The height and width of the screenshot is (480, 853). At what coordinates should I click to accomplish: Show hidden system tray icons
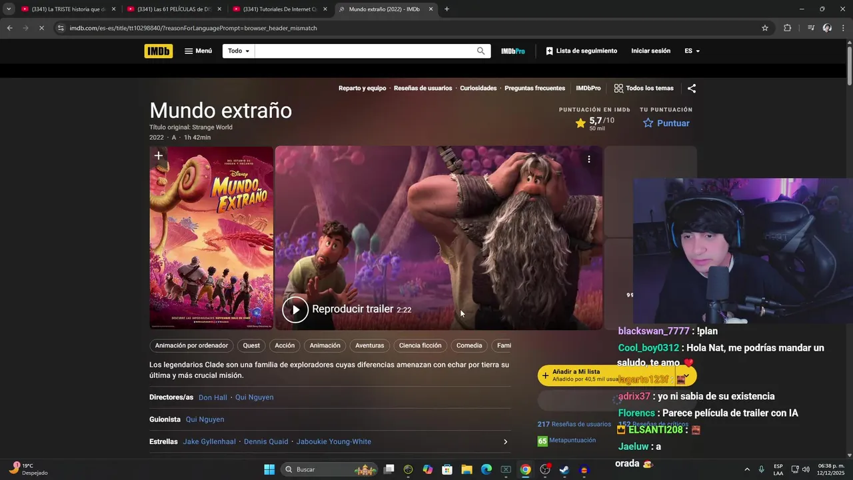(746, 469)
